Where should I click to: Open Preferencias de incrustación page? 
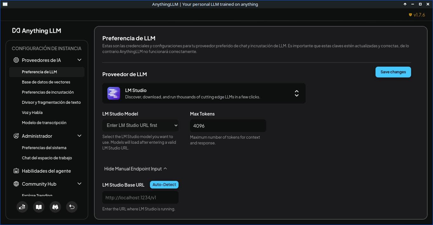pyautogui.click(x=47, y=92)
